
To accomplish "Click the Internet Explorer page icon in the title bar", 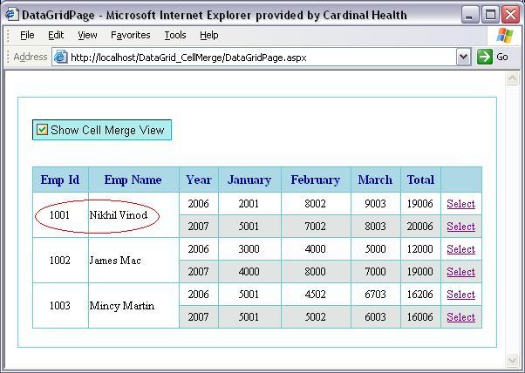I will pos(11,15).
